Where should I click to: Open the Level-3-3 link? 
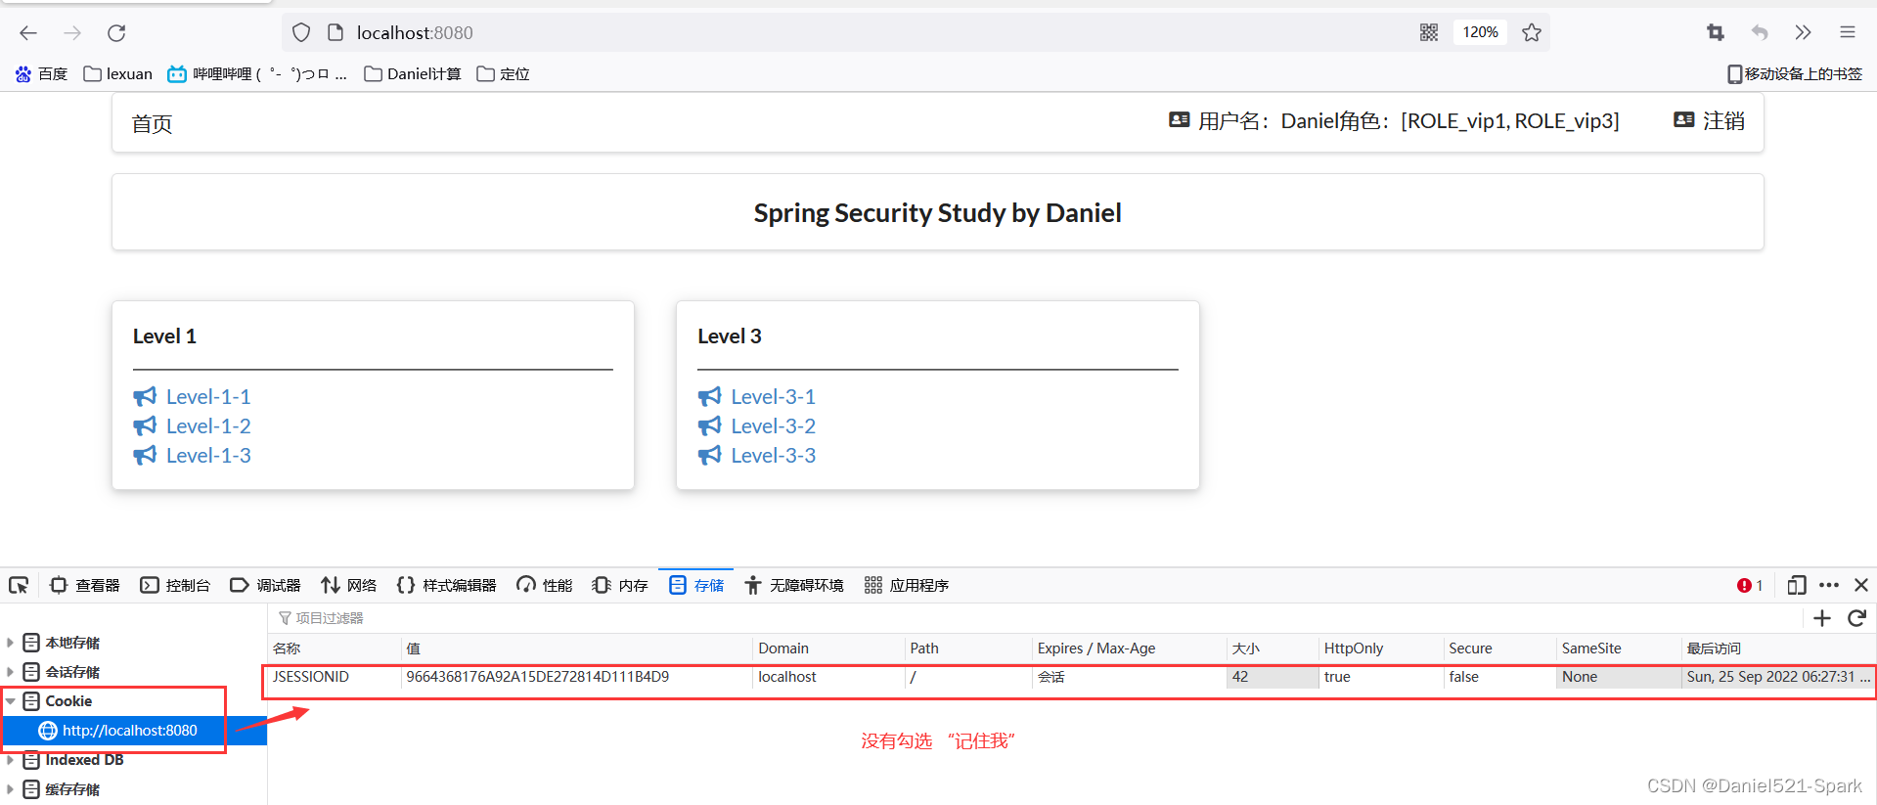(773, 455)
